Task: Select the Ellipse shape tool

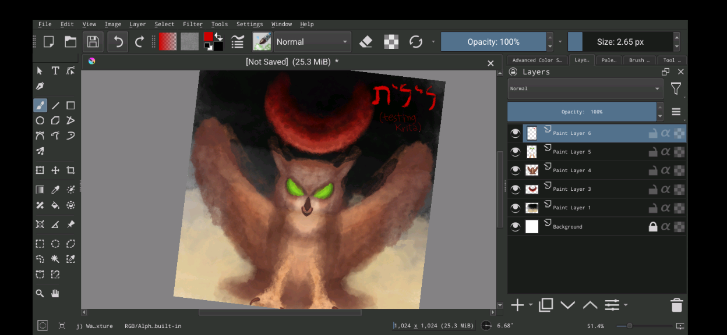Action: click(40, 120)
